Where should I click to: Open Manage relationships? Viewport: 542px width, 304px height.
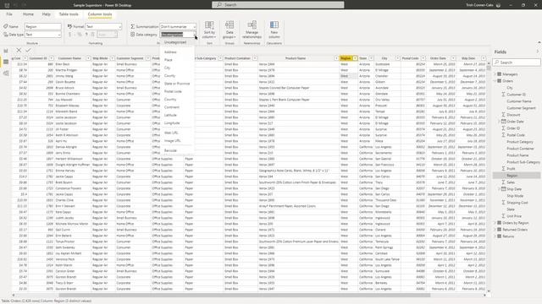coord(252,30)
